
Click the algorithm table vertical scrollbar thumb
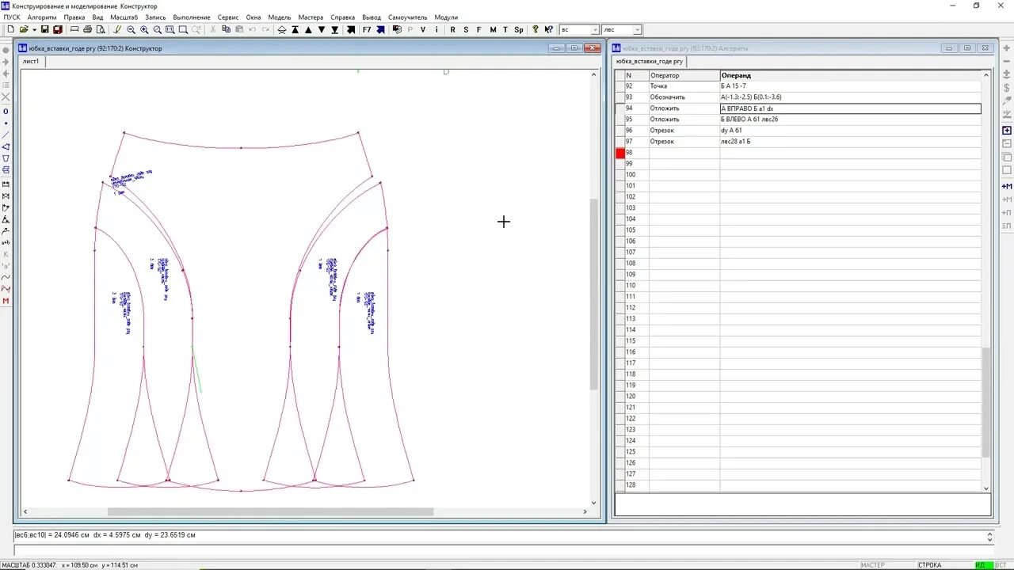986,402
